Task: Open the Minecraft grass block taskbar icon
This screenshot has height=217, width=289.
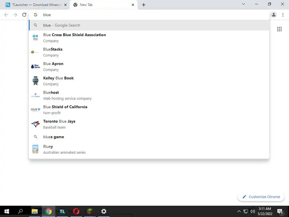Action: pyautogui.click(x=90, y=211)
